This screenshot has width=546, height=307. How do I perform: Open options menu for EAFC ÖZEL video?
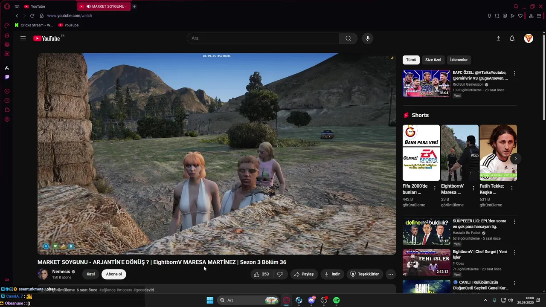(x=514, y=73)
